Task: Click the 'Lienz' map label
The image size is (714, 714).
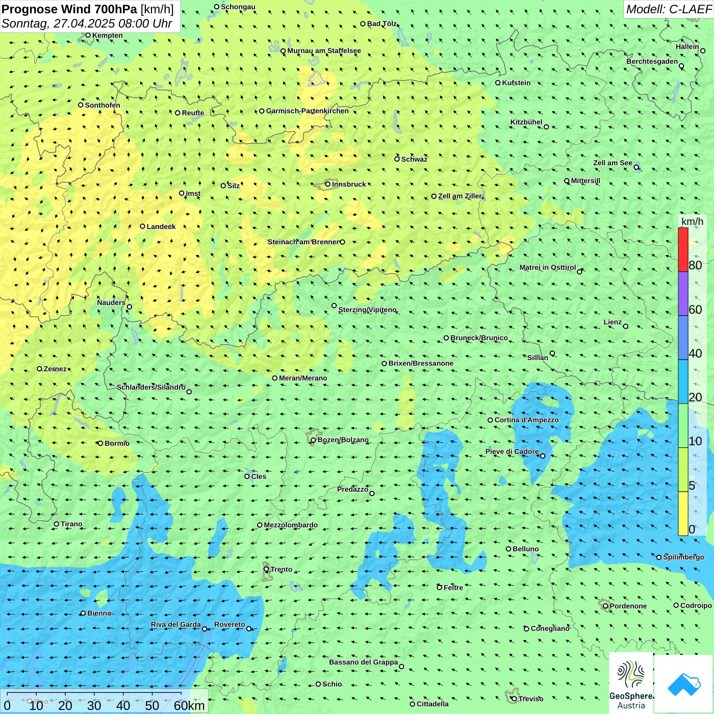Action: tap(613, 322)
